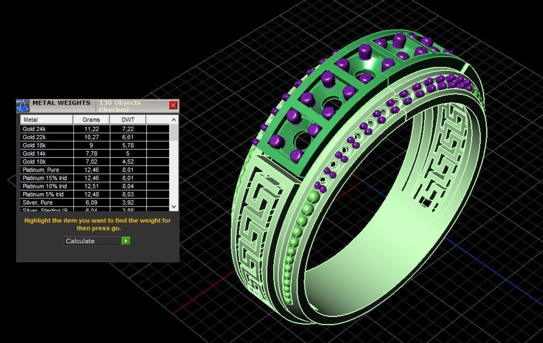Select the Platinum 5% Irid row

tap(95, 194)
